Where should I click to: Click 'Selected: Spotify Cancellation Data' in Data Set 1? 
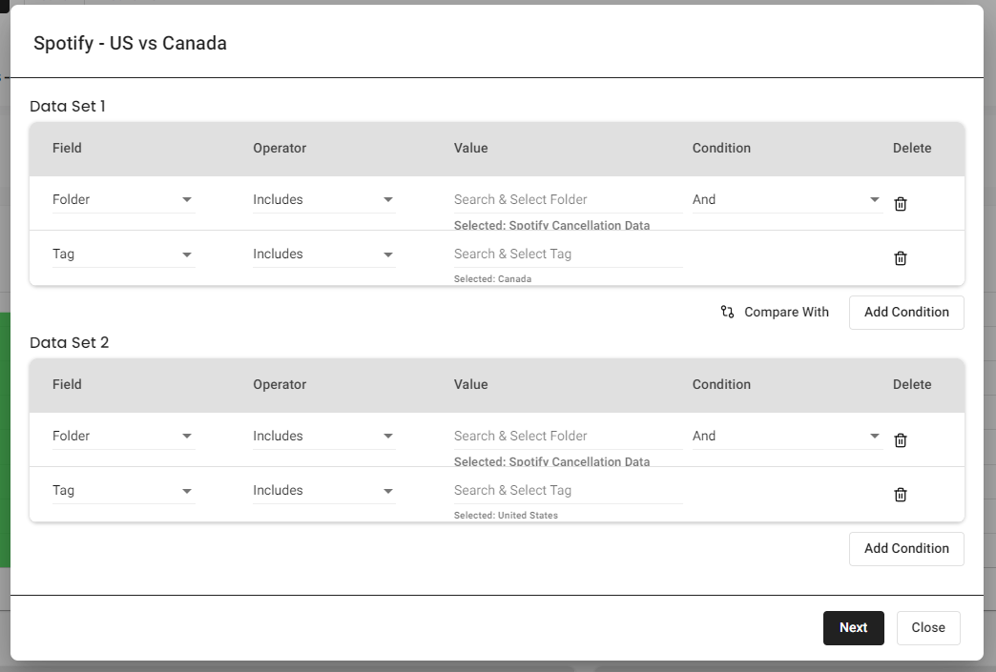pos(551,225)
